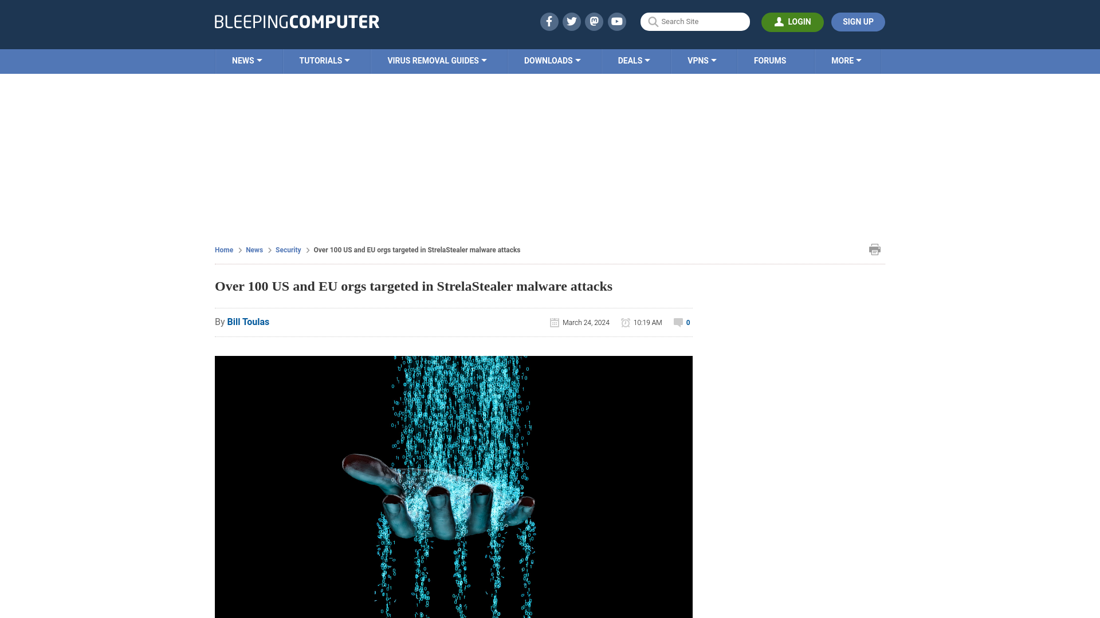Click the BleepingComputer home logo
The height and width of the screenshot is (618, 1100).
(x=296, y=22)
